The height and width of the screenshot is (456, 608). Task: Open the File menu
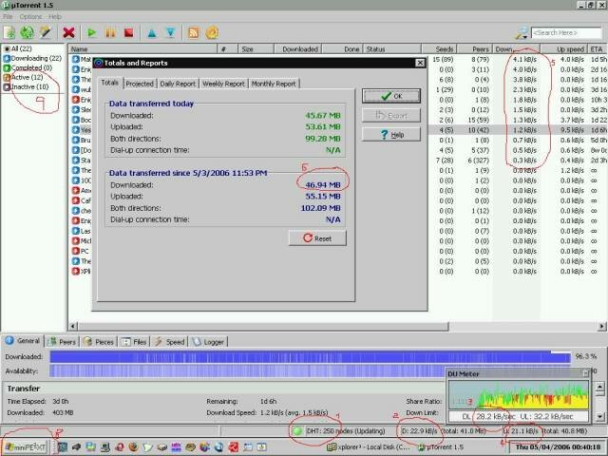[x=8, y=17]
